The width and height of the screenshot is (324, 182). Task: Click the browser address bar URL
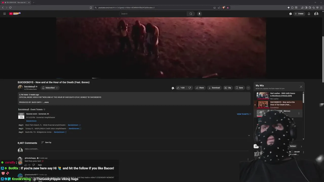(x=126, y=8)
